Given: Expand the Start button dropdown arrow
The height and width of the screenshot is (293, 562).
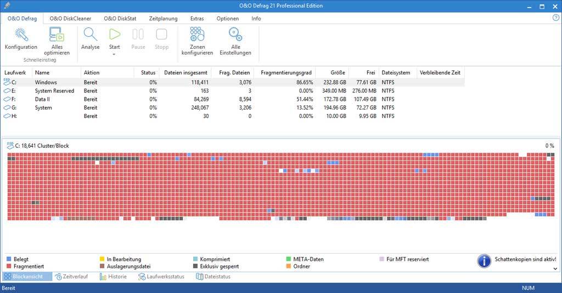Looking at the screenshot, I should pyautogui.click(x=114, y=54).
